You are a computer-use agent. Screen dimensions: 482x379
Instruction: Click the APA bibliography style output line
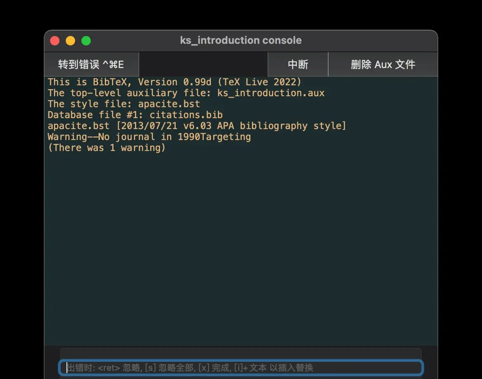[x=196, y=126]
